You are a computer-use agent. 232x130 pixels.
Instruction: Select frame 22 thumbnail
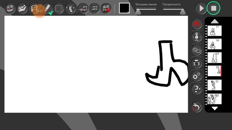tap(215, 99)
